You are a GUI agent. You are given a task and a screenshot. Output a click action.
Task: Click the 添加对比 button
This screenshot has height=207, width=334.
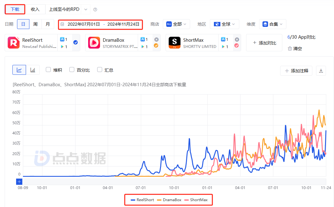[264, 43]
